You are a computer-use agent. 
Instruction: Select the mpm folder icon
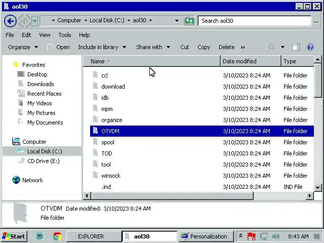click(x=95, y=108)
